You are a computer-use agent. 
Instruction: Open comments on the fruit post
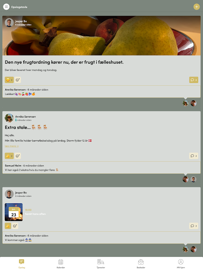click(x=194, y=80)
